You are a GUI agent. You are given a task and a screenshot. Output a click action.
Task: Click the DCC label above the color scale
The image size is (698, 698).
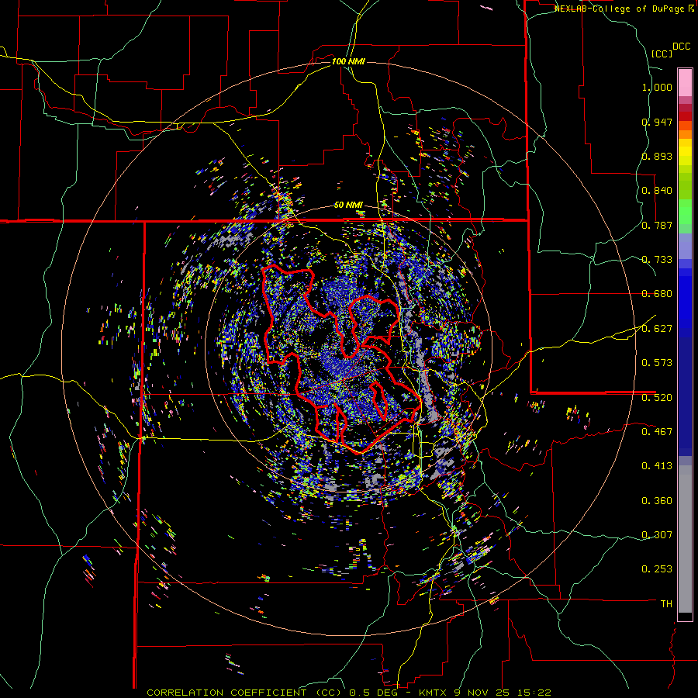(x=681, y=47)
